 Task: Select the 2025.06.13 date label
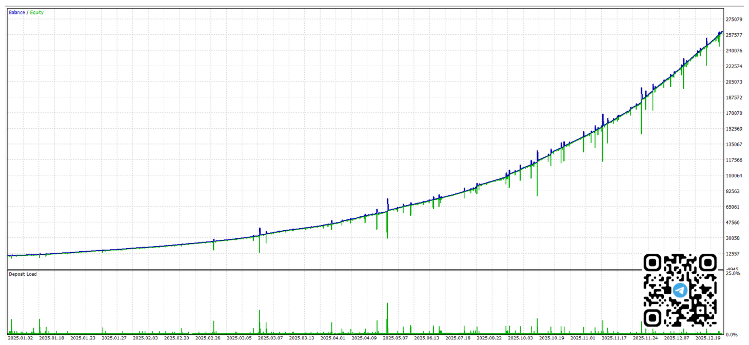[x=427, y=338]
